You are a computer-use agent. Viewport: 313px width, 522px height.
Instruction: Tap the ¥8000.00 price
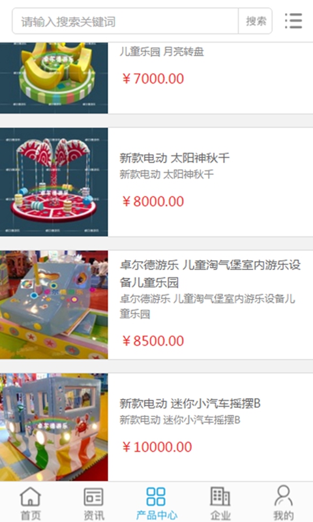coord(153,202)
